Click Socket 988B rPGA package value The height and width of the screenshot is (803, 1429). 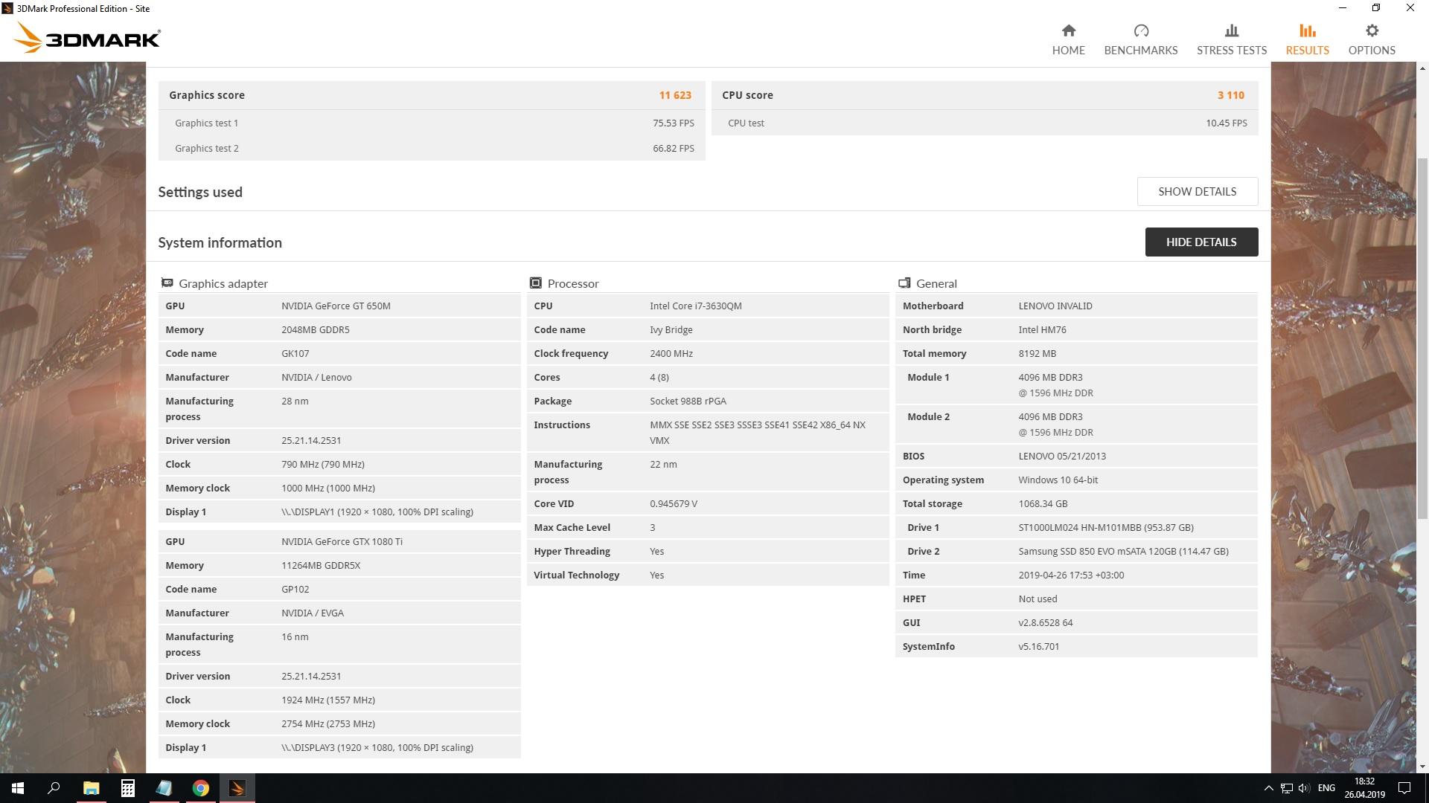[688, 401]
